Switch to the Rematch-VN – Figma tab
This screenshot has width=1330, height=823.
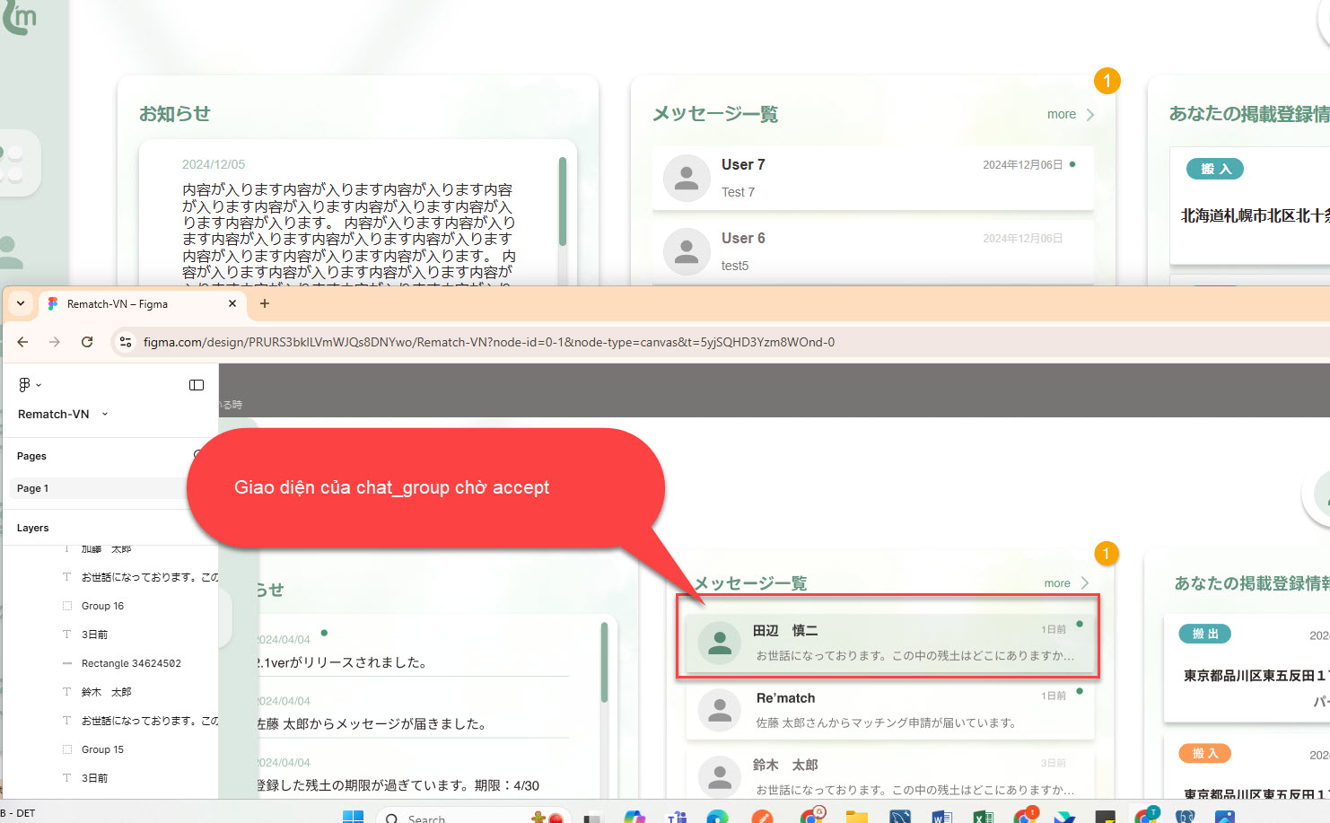[135, 304]
